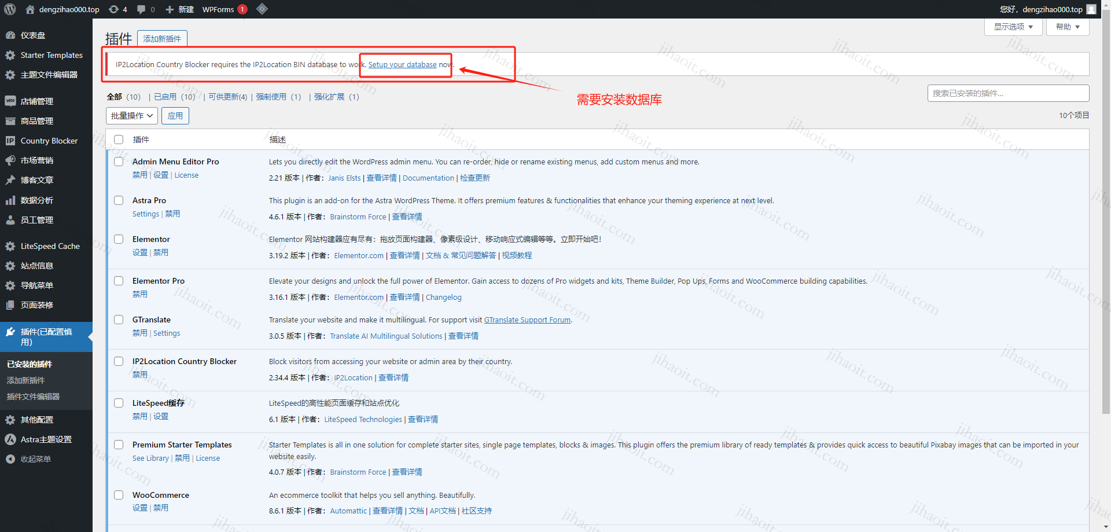The height and width of the screenshot is (532, 1111).
Task: Click the LiteSpeed Cache gear icon
Action: [10, 246]
